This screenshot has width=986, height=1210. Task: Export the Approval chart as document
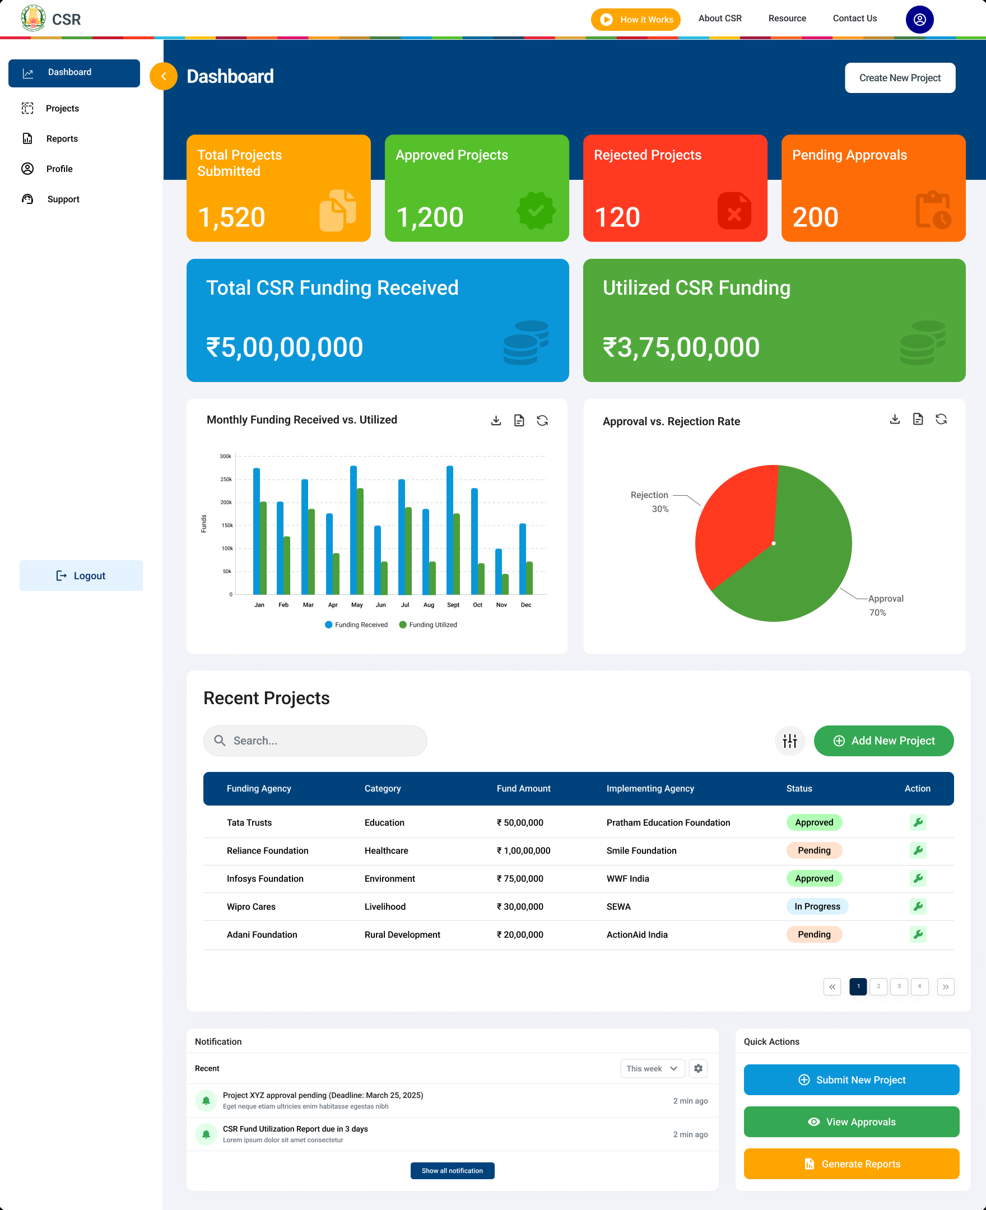click(918, 420)
